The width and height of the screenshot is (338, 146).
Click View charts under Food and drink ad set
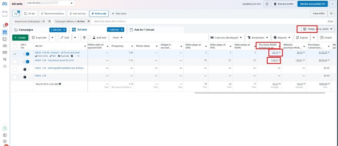(41, 56)
